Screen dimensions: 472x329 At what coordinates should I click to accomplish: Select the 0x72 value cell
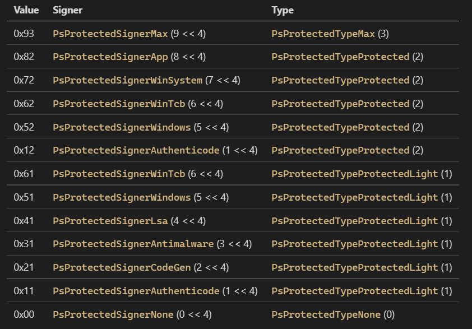click(x=24, y=80)
